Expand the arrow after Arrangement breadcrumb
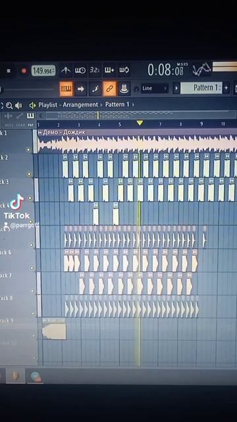The image size is (237, 422). coord(101,105)
